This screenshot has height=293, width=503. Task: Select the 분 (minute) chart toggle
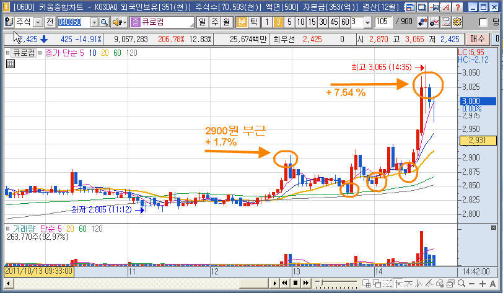[x=241, y=22]
